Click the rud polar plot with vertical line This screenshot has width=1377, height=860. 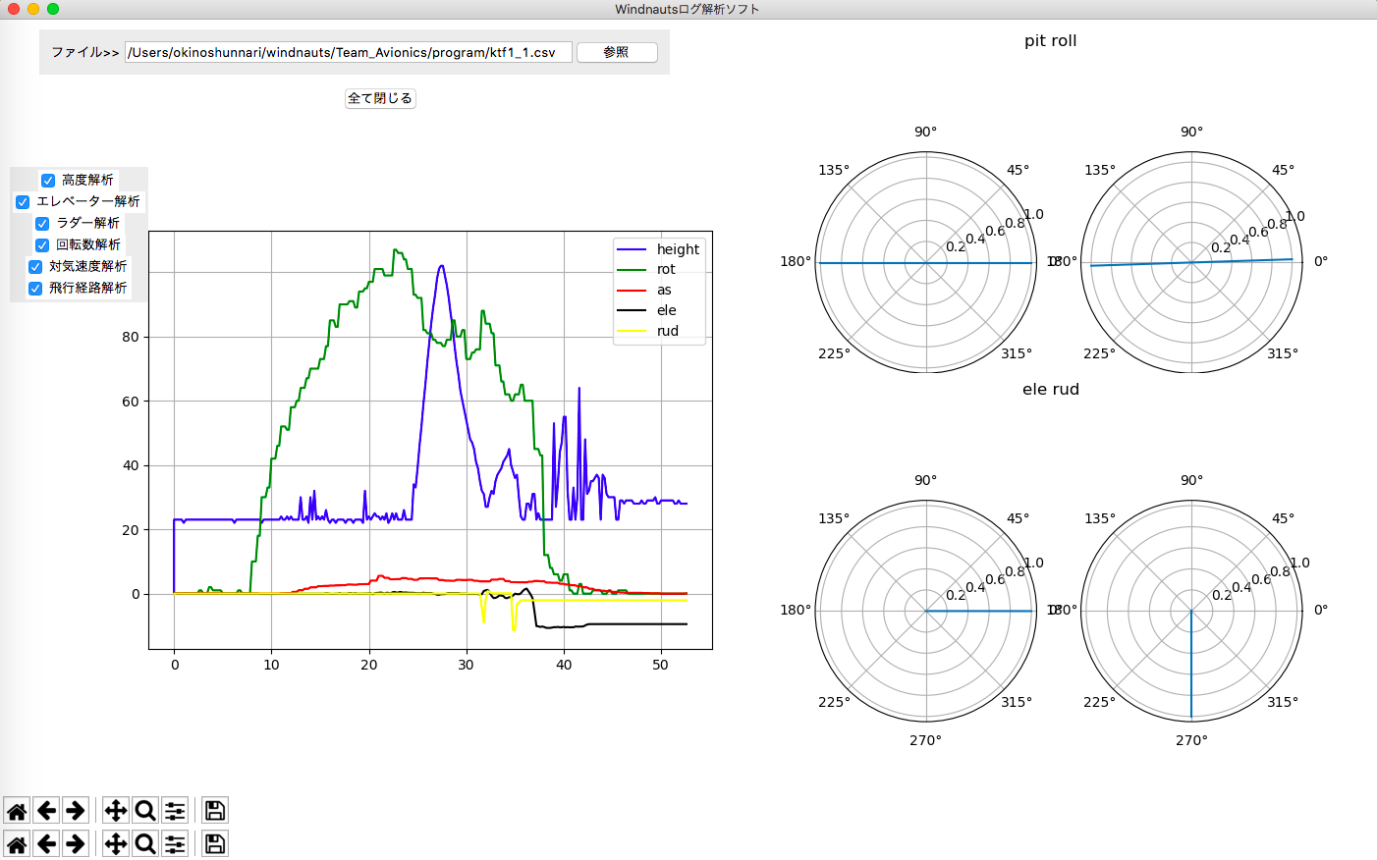tap(1191, 611)
